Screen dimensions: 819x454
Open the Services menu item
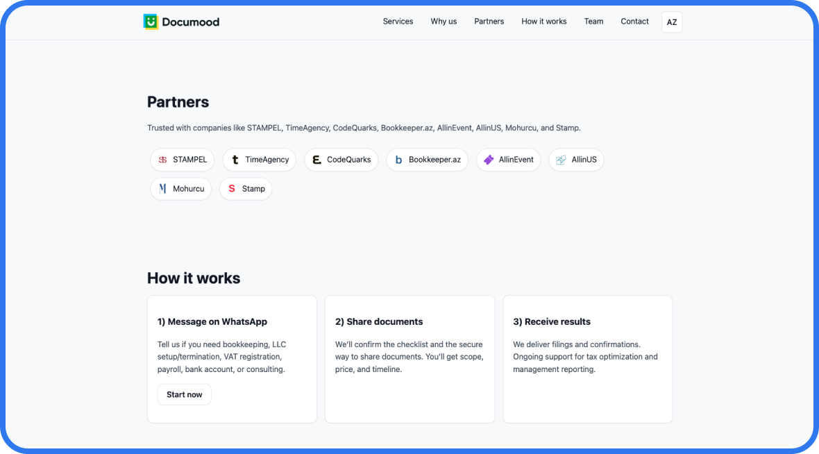tap(398, 22)
